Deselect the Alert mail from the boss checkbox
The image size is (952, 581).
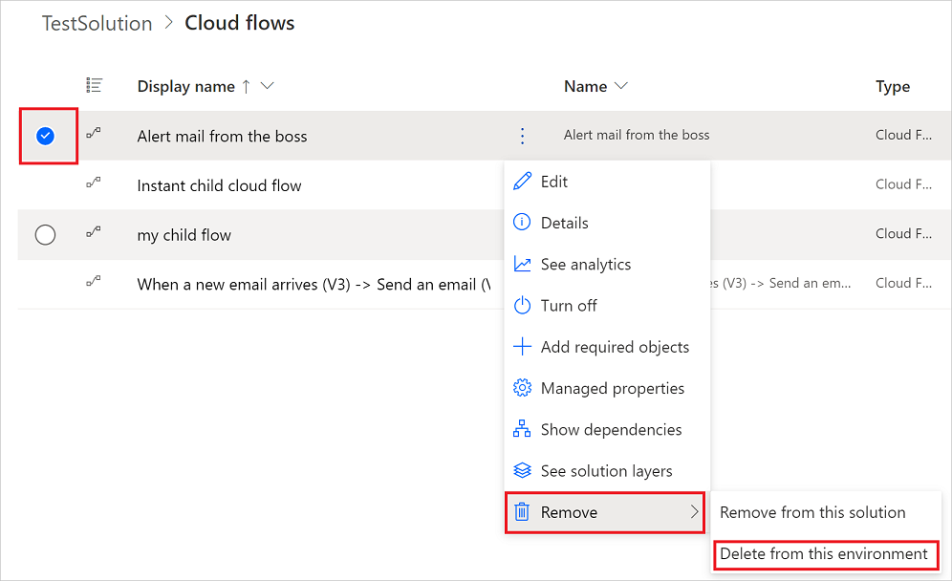(45, 136)
